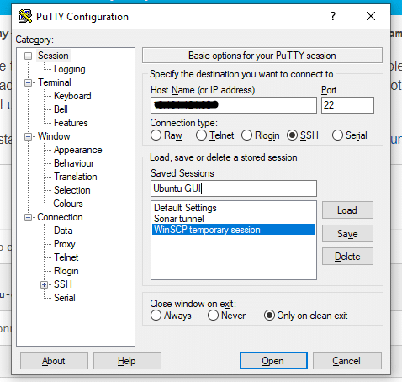Open the Appearance settings
The width and height of the screenshot is (402, 382).
(77, 150)
